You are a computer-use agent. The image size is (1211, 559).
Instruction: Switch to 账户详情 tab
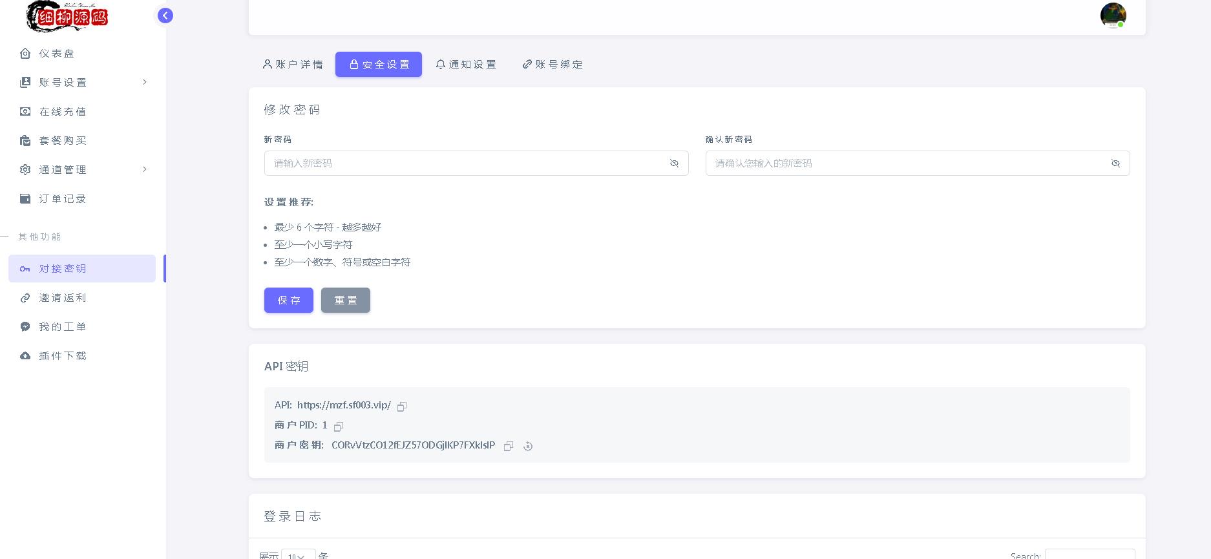pos(293,65)
